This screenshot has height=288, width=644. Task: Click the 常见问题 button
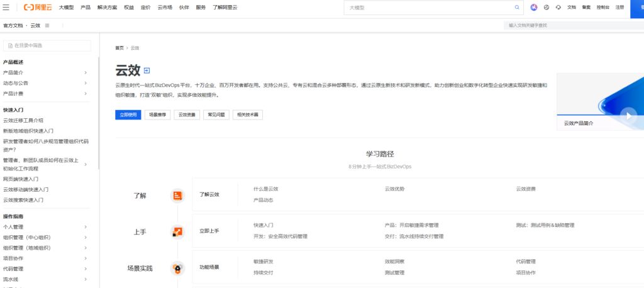tap(216, 115)
